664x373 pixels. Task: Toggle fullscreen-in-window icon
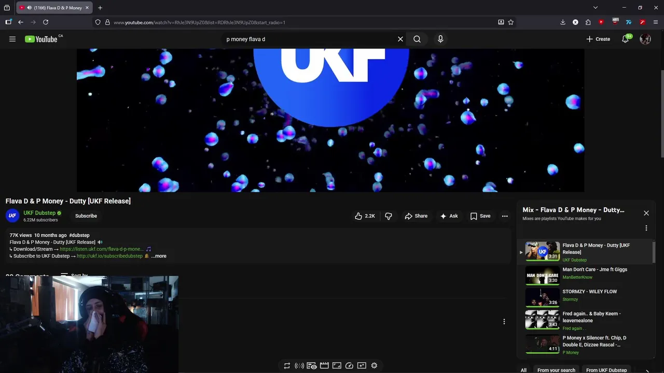(337, 366)
